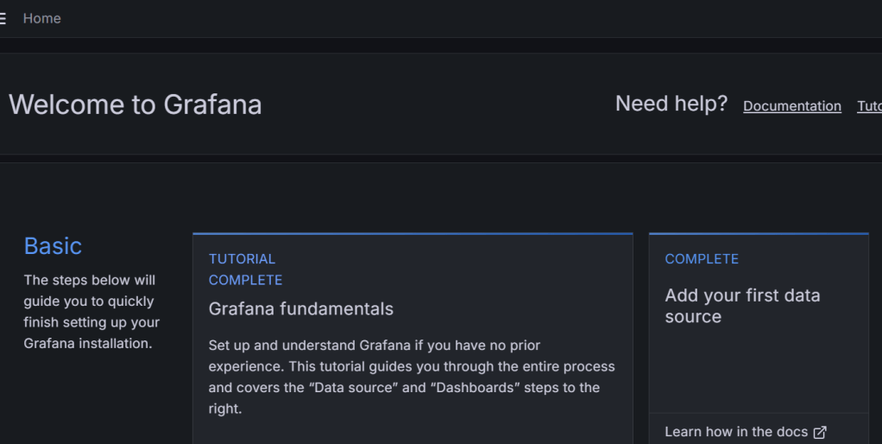Open the partially visible Tutorials link

[869, 106]
